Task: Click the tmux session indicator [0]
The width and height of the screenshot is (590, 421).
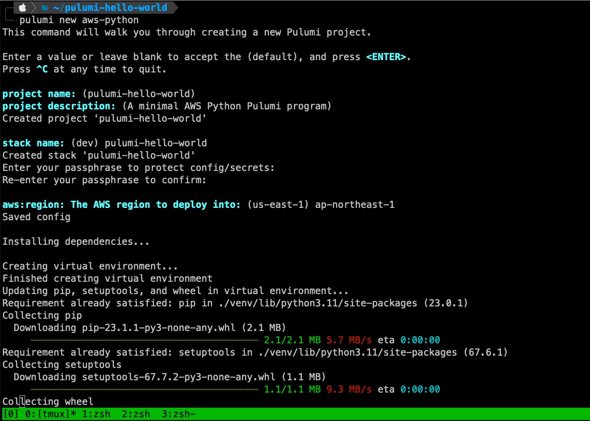Action: (x=11, y=414)
